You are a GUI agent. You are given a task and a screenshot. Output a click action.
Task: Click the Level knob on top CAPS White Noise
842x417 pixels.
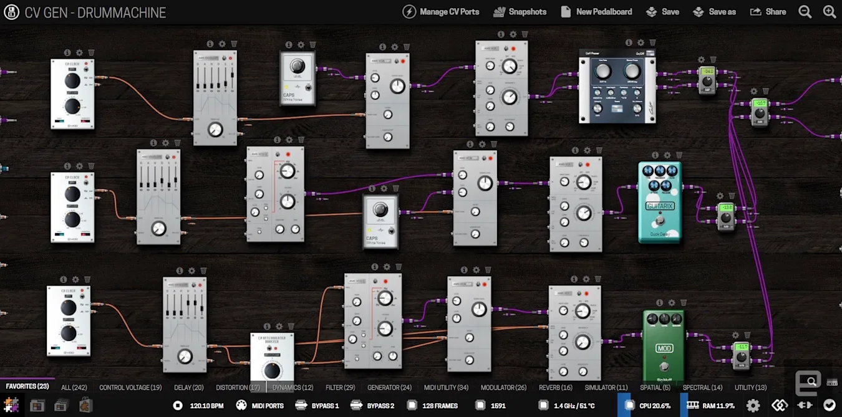click(x=297, y=67)
